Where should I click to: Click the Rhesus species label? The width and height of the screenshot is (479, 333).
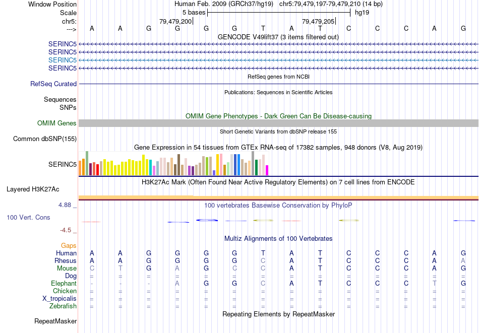click(66, 260)
